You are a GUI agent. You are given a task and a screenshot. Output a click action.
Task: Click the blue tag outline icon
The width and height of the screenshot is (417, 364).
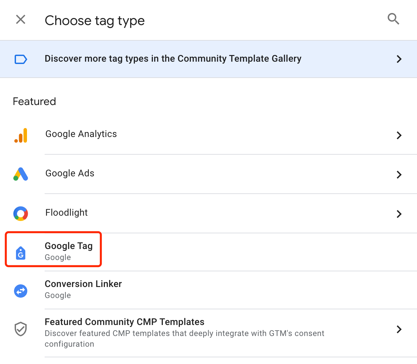click(x=21, y=59)
